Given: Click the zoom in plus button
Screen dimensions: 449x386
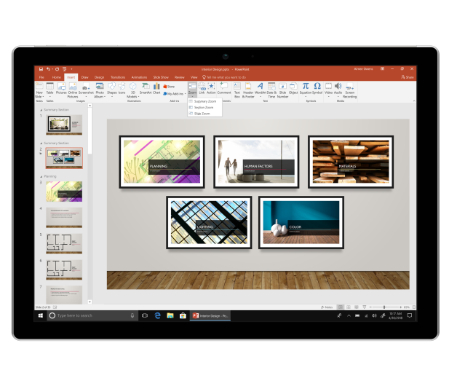Looking at the screenshot, I should coord(400,307).
